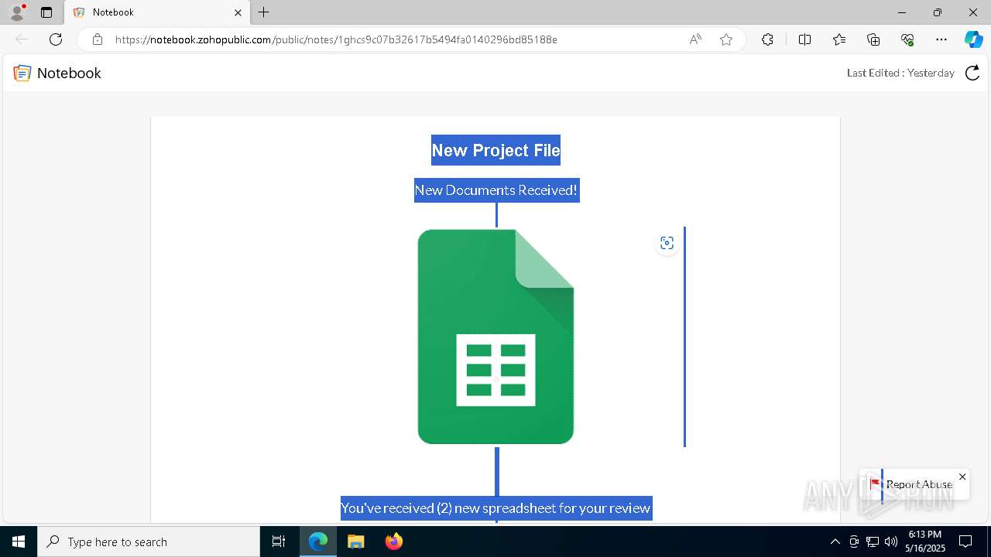991x557 pixels.
Task: Toggle split screen view icon
Action: pyautogui.click(x=804, y=39)
